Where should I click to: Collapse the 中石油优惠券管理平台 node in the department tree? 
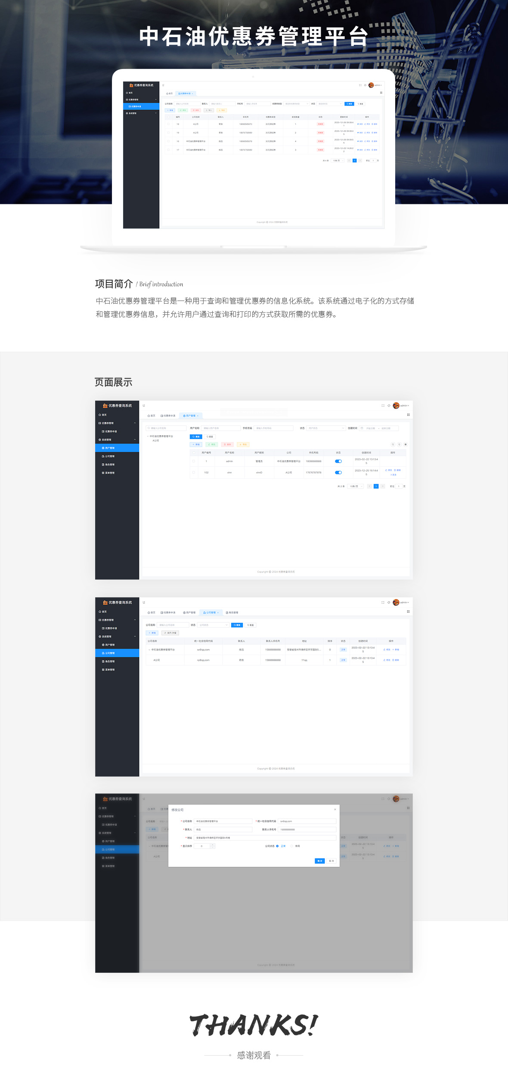click(148, 436)
